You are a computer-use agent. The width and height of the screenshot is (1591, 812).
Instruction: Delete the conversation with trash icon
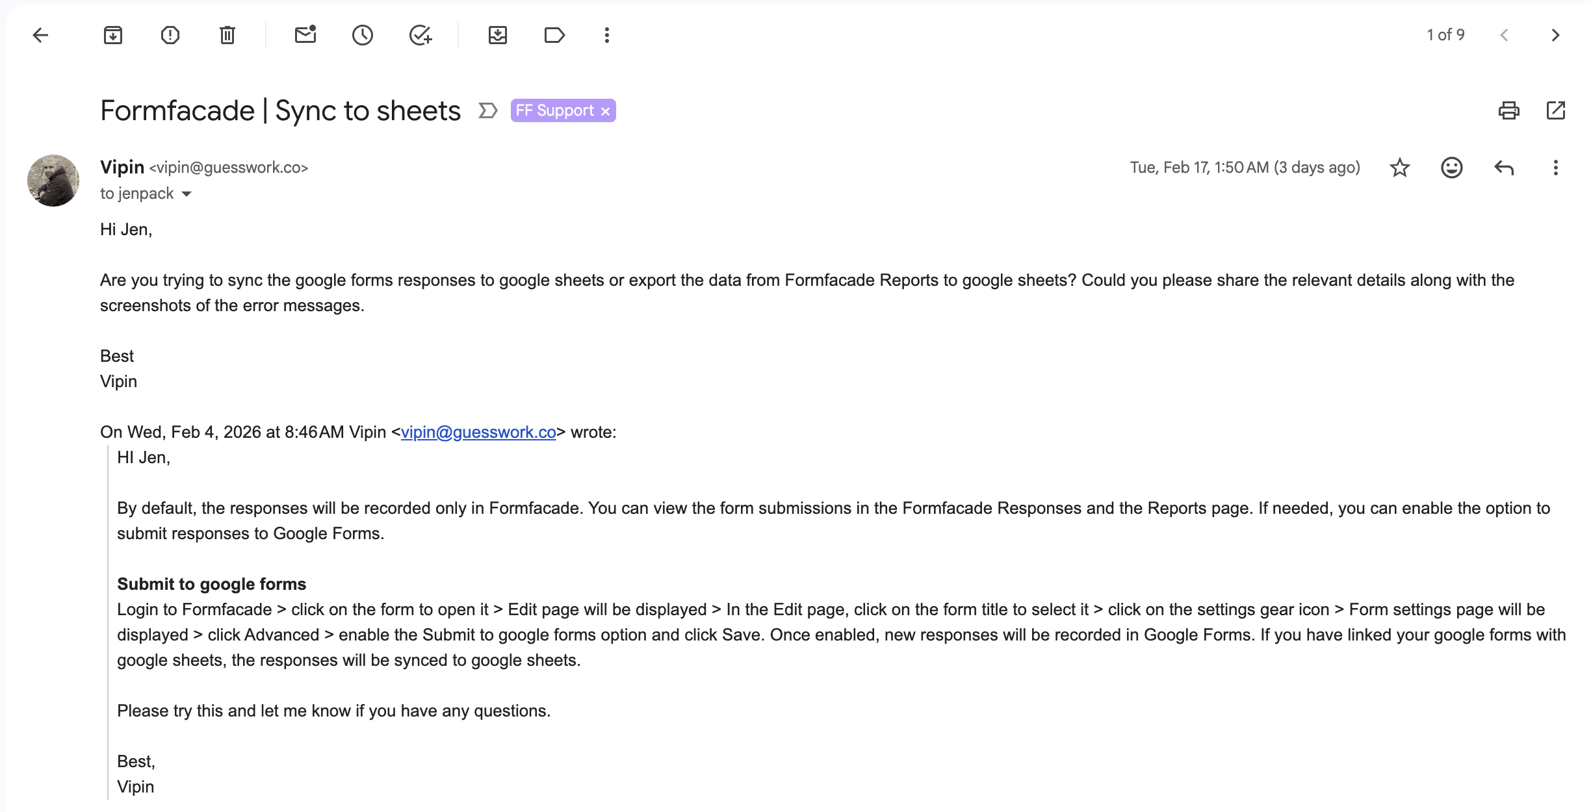coord(227,35)
